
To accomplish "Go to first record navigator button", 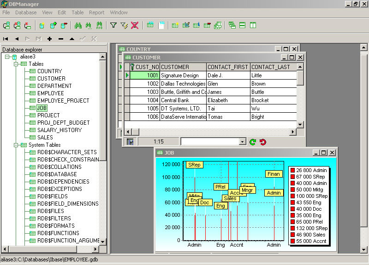I will [6, 39].
